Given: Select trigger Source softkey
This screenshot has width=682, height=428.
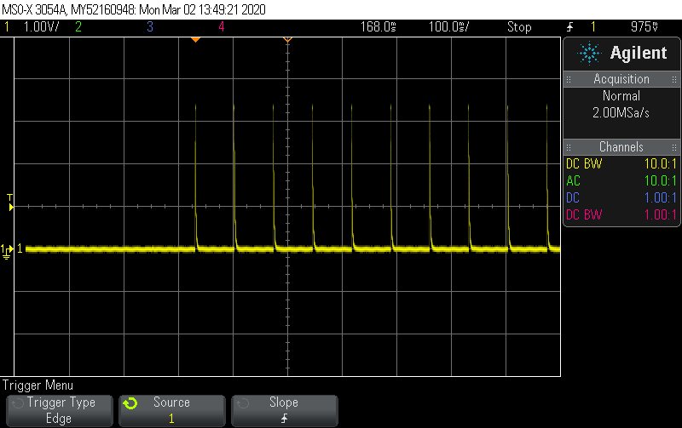Looking at the screenshot, I should (172, 410).
